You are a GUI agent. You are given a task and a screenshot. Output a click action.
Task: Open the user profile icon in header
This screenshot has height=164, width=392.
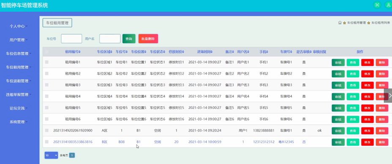pyautogui.click(x=388, y=5)
